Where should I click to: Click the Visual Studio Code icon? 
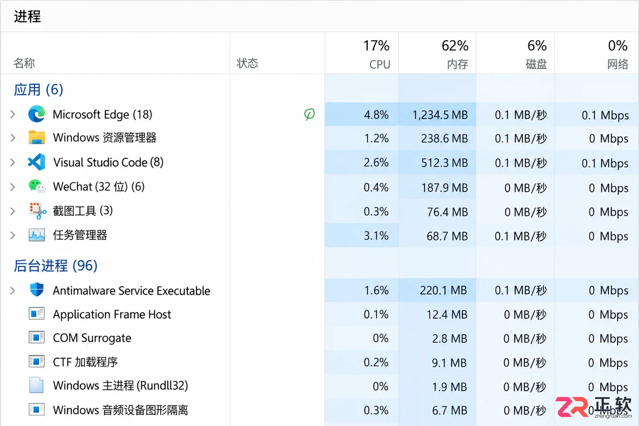[x=36, y=162]
